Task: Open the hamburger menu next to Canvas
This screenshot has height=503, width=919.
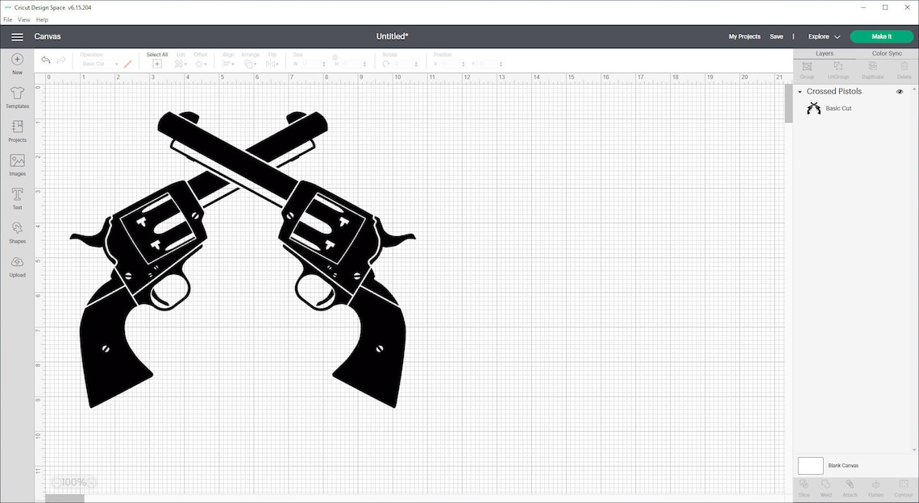Action: tap(17, 36)
